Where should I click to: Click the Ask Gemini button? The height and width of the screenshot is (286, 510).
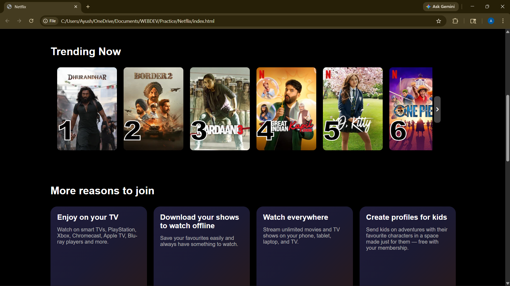[x=441, y=7]
